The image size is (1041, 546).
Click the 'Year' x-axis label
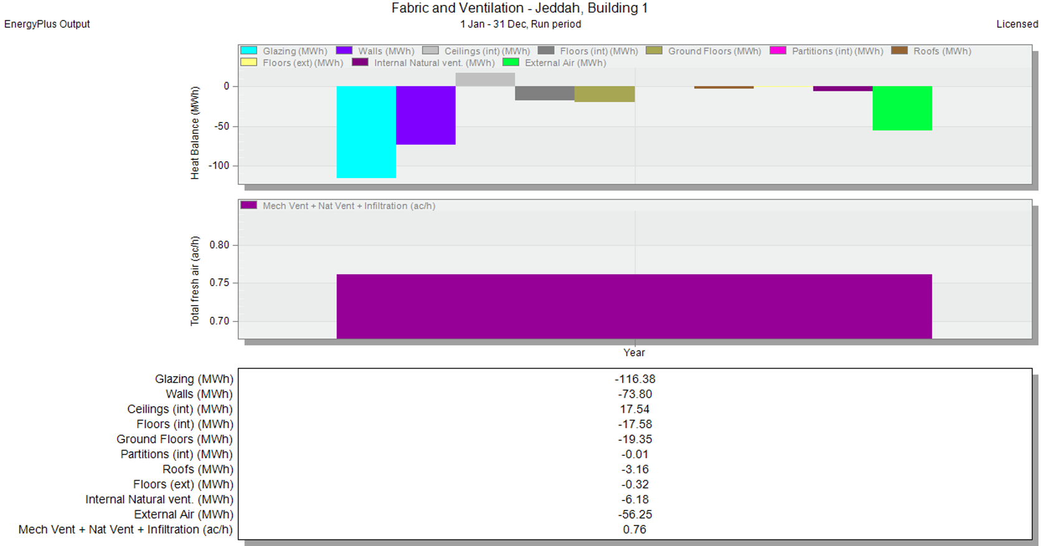(634, 352)
